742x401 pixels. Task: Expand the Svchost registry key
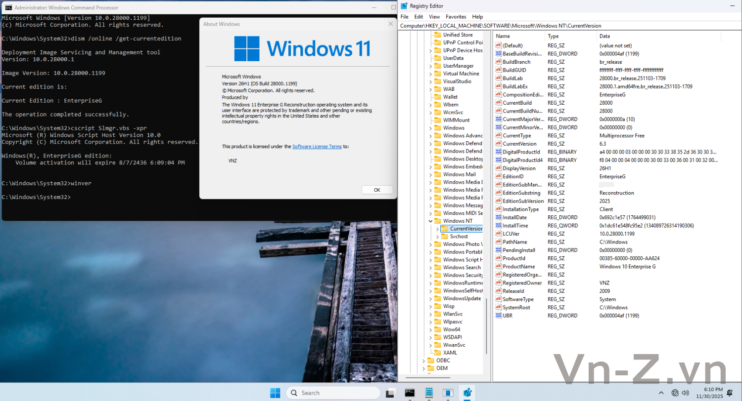pyautogui.click(x=437, y=237)
